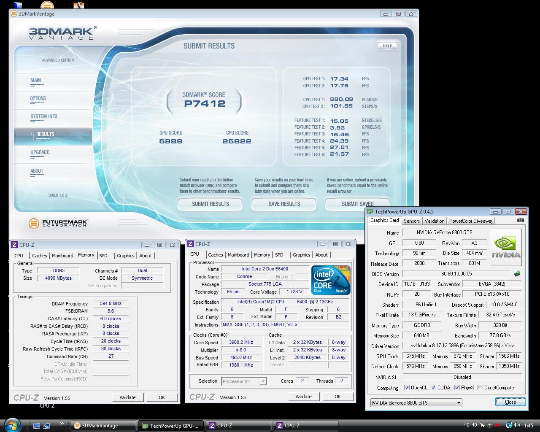Toggle the CUDA checkbox in GPU-Z
Image resolution: width=540 pixels, height=432 pixels.
pos(433,388)
